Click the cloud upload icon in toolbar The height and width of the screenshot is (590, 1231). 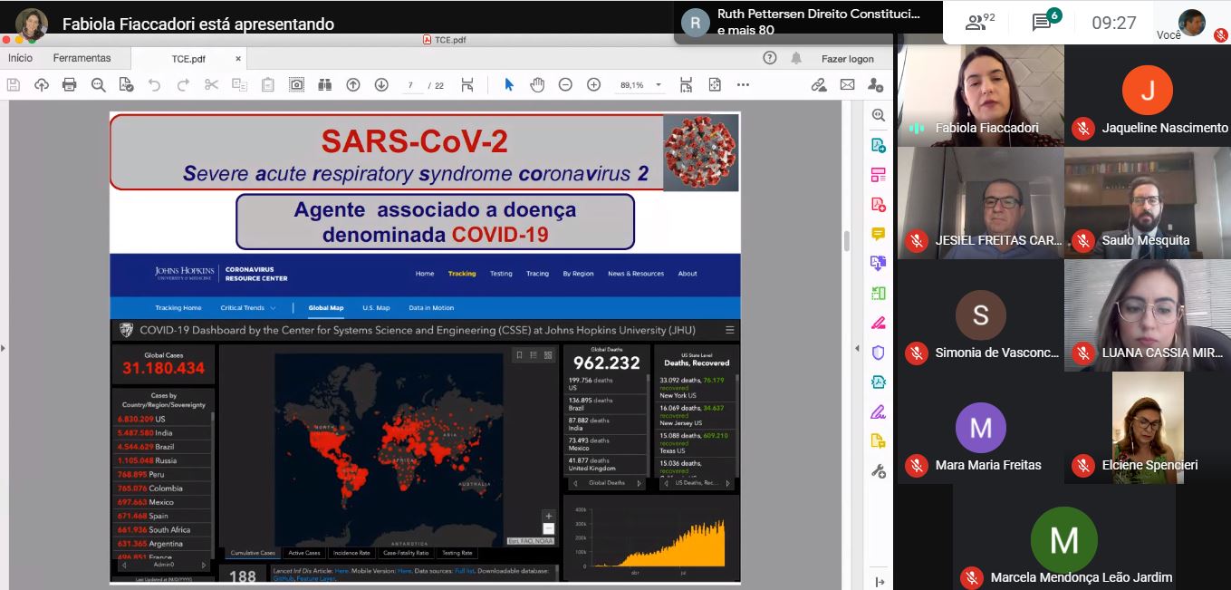(x=42, y=84)
